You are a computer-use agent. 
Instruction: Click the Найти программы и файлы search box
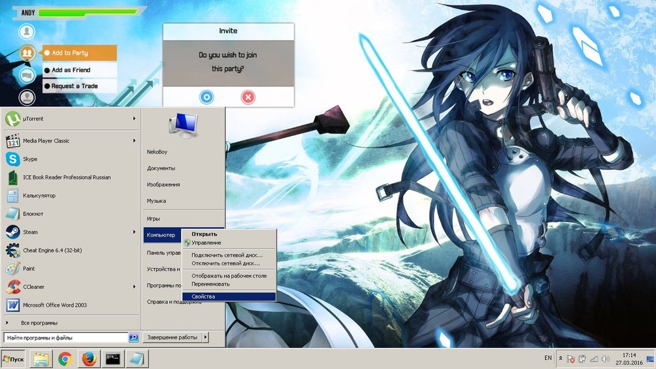coord(64,337)
